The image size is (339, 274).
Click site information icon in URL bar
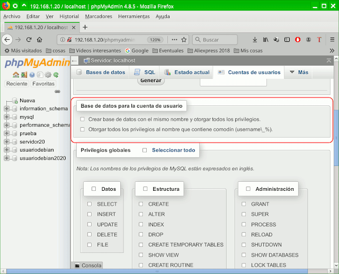click(63, 40)
